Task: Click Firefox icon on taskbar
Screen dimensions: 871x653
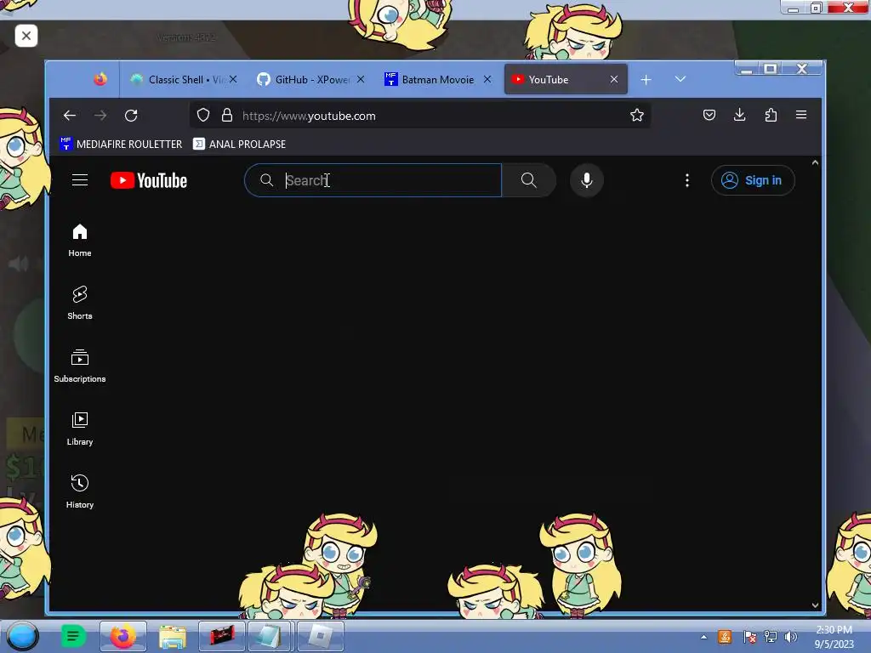Action: pos(122,636)
